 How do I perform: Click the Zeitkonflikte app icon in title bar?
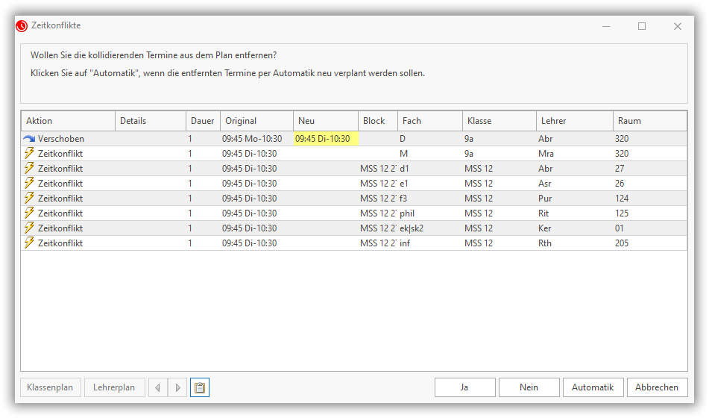click(x=22, y=25)
